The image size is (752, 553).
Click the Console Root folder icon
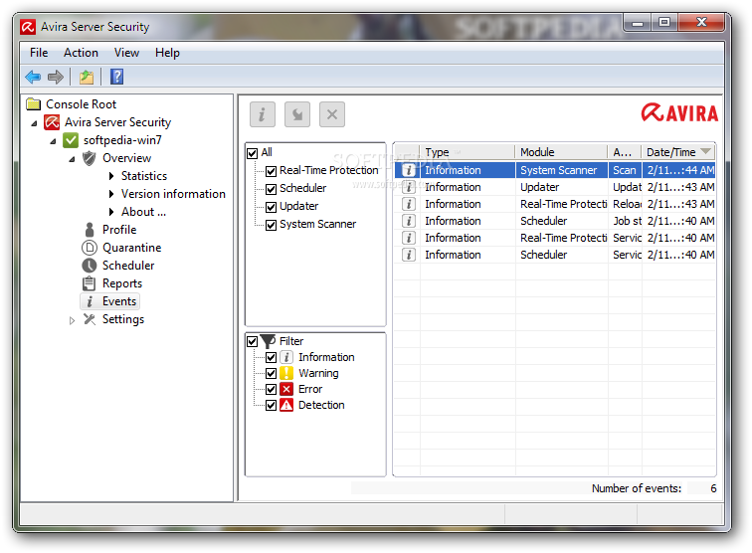(x=33, y=104)
